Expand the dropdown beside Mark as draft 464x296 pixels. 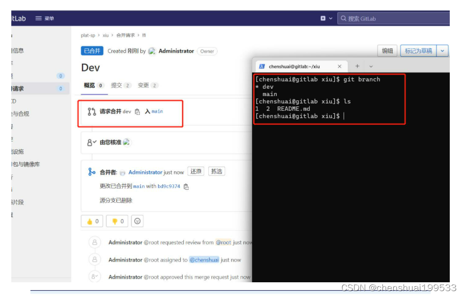coord(442,51)
